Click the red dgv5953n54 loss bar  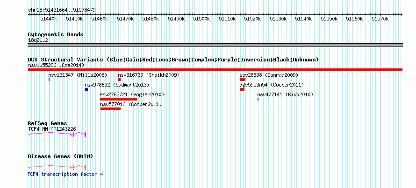click(242, 89)
